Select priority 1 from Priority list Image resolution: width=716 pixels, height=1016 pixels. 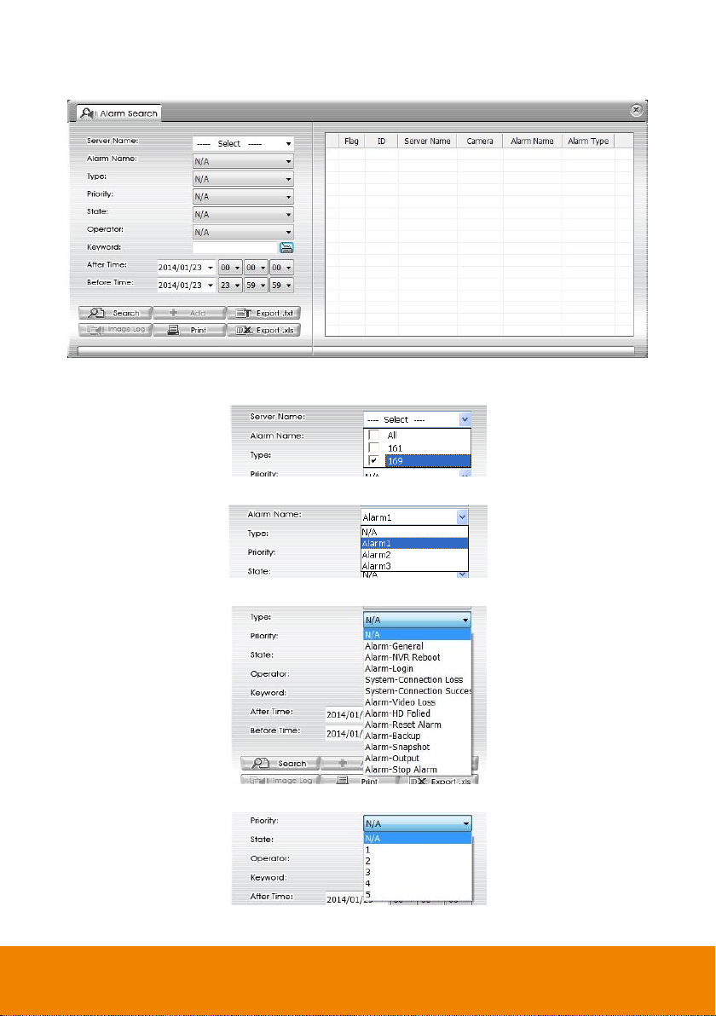(418, 850)
